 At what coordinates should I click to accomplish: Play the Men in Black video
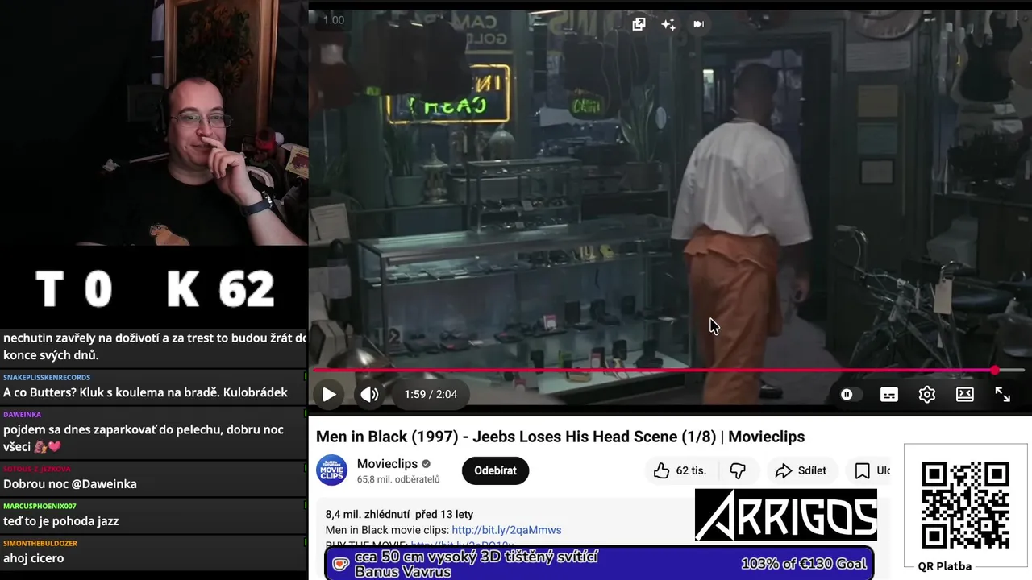click(329, 394)
